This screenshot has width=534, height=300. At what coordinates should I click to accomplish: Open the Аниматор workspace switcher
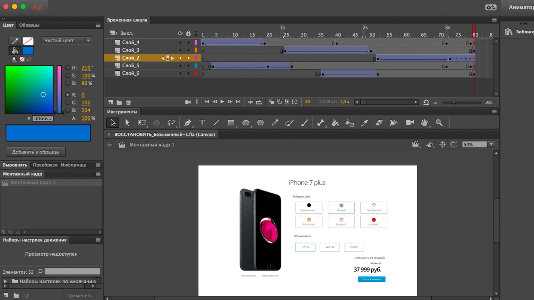521,7
